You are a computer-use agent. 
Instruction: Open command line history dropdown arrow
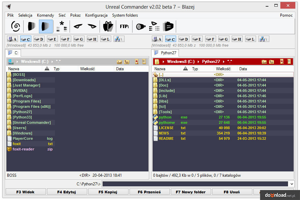tap(292, 184)
